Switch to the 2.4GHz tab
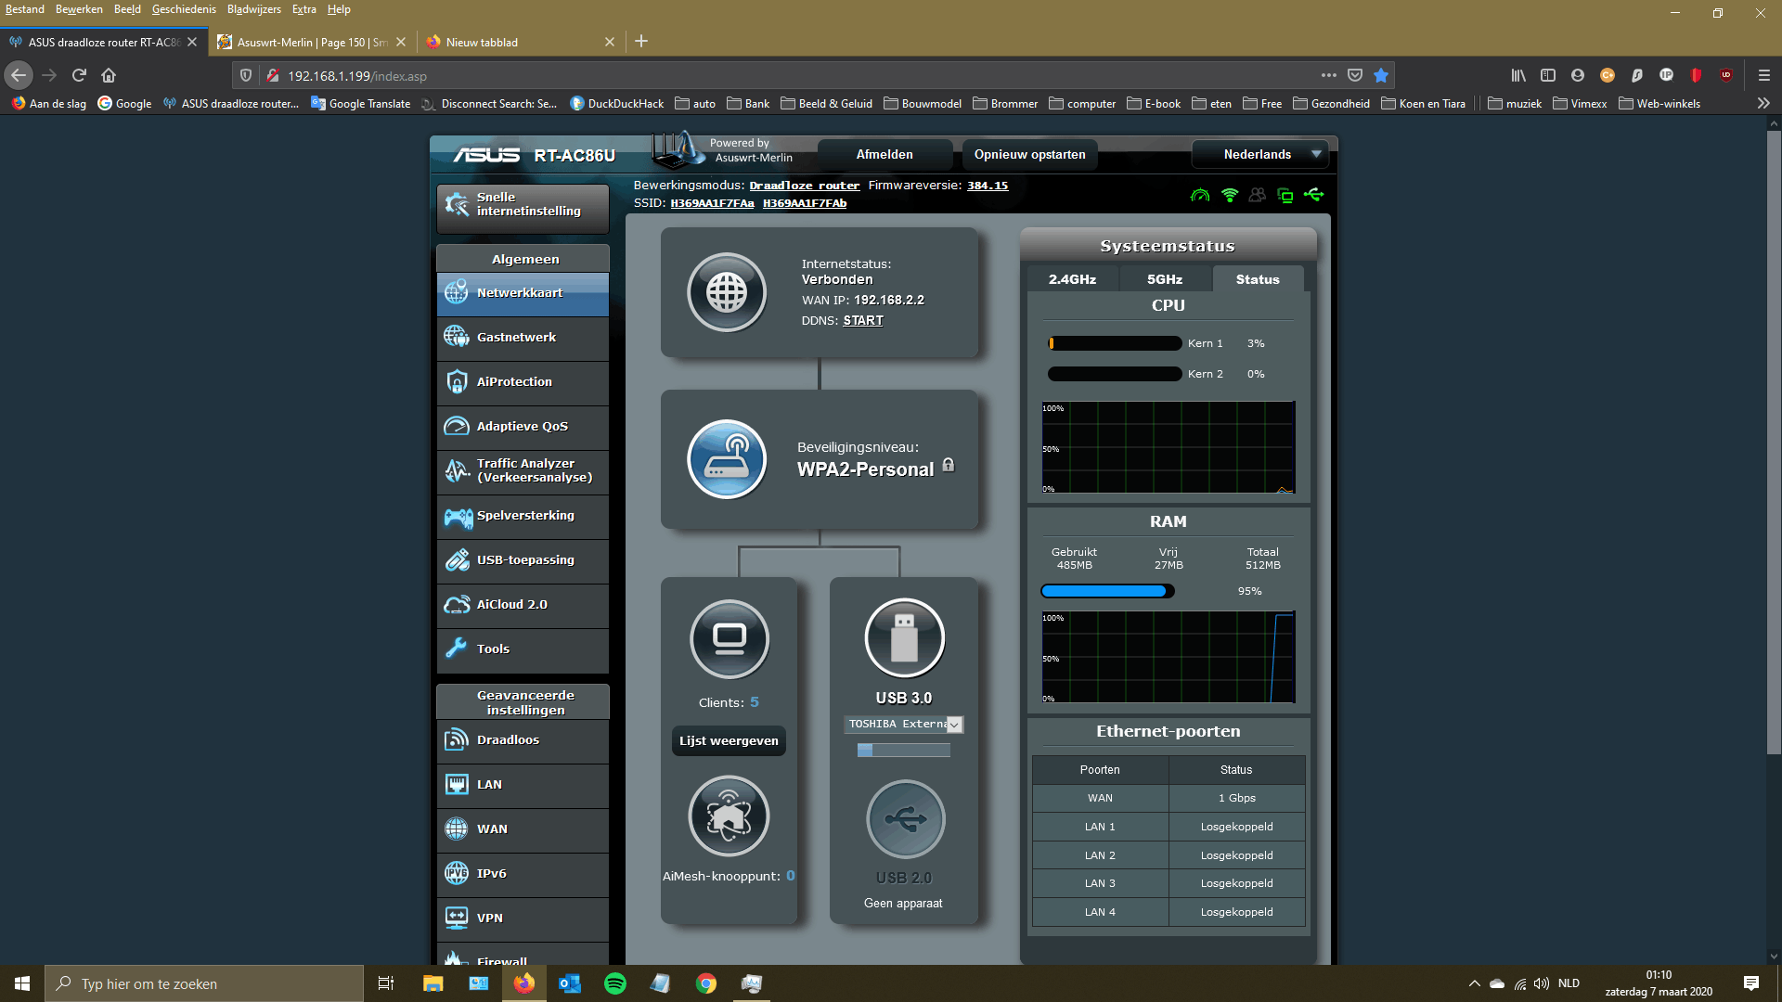The width and height of the screenshot is (1782, 1002). coord(1072,279)
